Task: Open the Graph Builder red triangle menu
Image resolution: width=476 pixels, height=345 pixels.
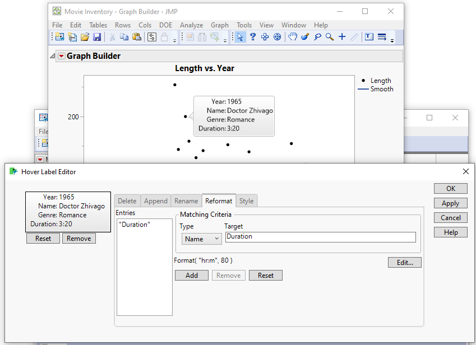Action: [x=62, y=56]
